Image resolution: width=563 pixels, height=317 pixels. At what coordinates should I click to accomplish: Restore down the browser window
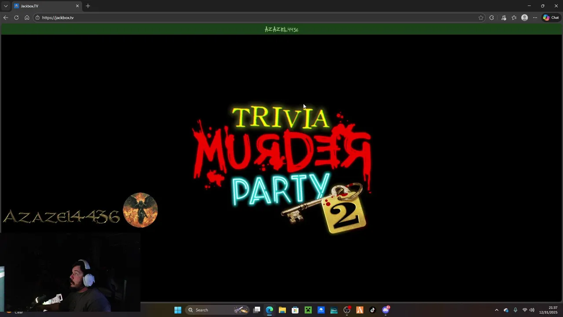pos(542,6)
